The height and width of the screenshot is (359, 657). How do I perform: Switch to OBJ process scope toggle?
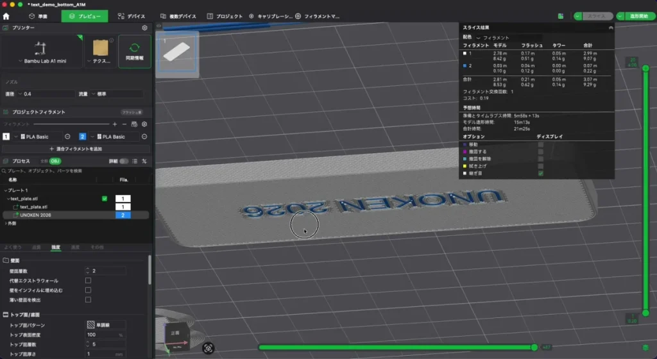[x=55, y=161]
